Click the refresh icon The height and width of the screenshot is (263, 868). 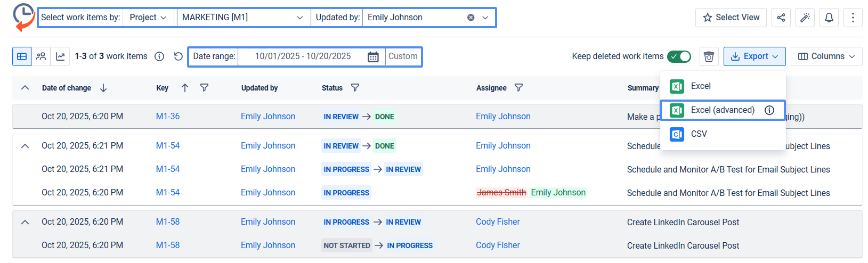179,56
